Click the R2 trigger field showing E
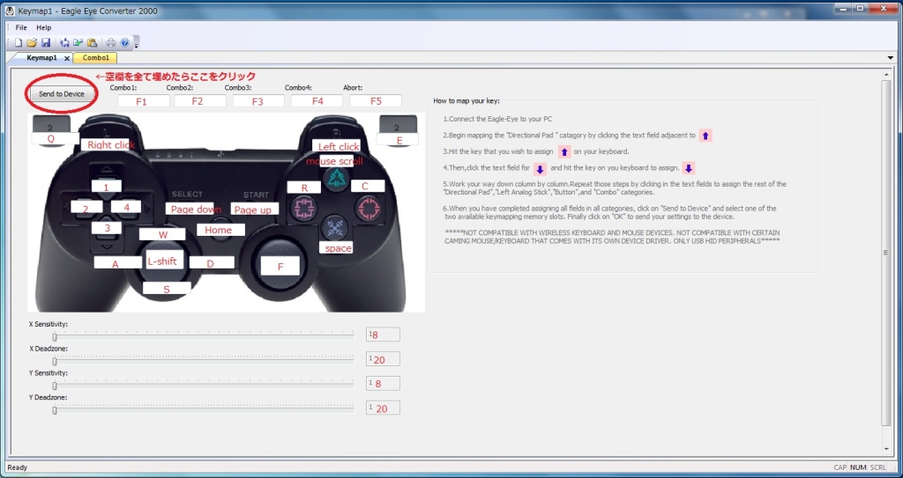The image size is (903, 478). point(396,139)
